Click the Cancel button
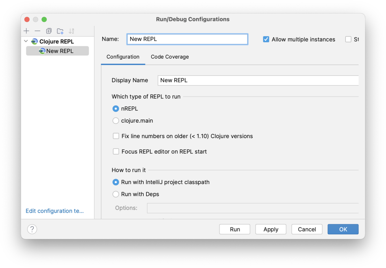Viewport: 386px width, 268px height. click(307, 229)
